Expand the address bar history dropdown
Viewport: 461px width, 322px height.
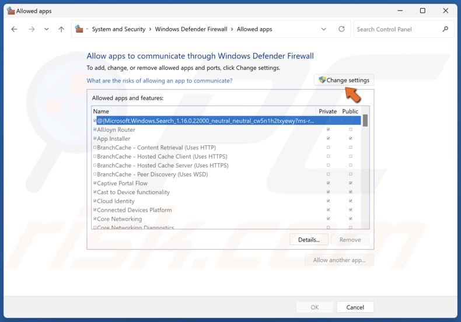(324, 29)
